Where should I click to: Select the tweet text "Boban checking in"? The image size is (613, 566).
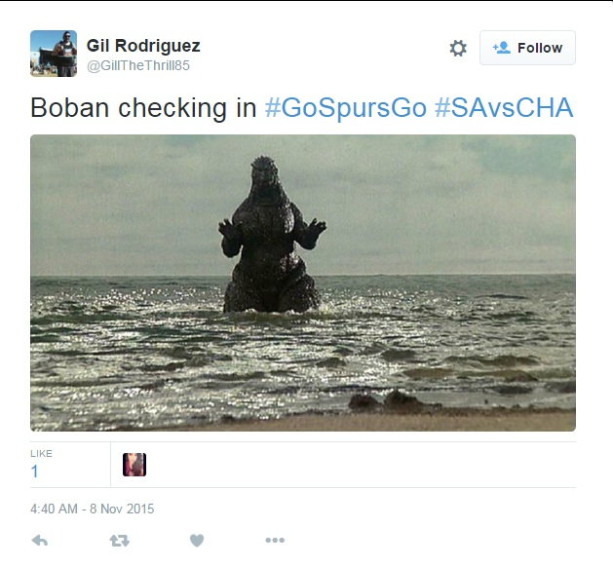[143, 108]
